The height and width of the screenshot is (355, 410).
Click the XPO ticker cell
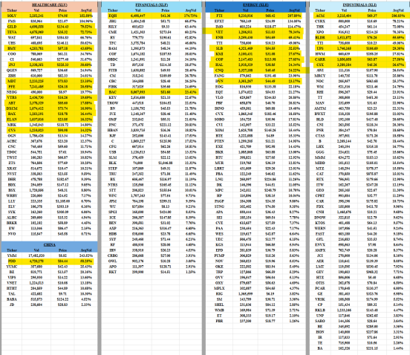click(320, 32)
